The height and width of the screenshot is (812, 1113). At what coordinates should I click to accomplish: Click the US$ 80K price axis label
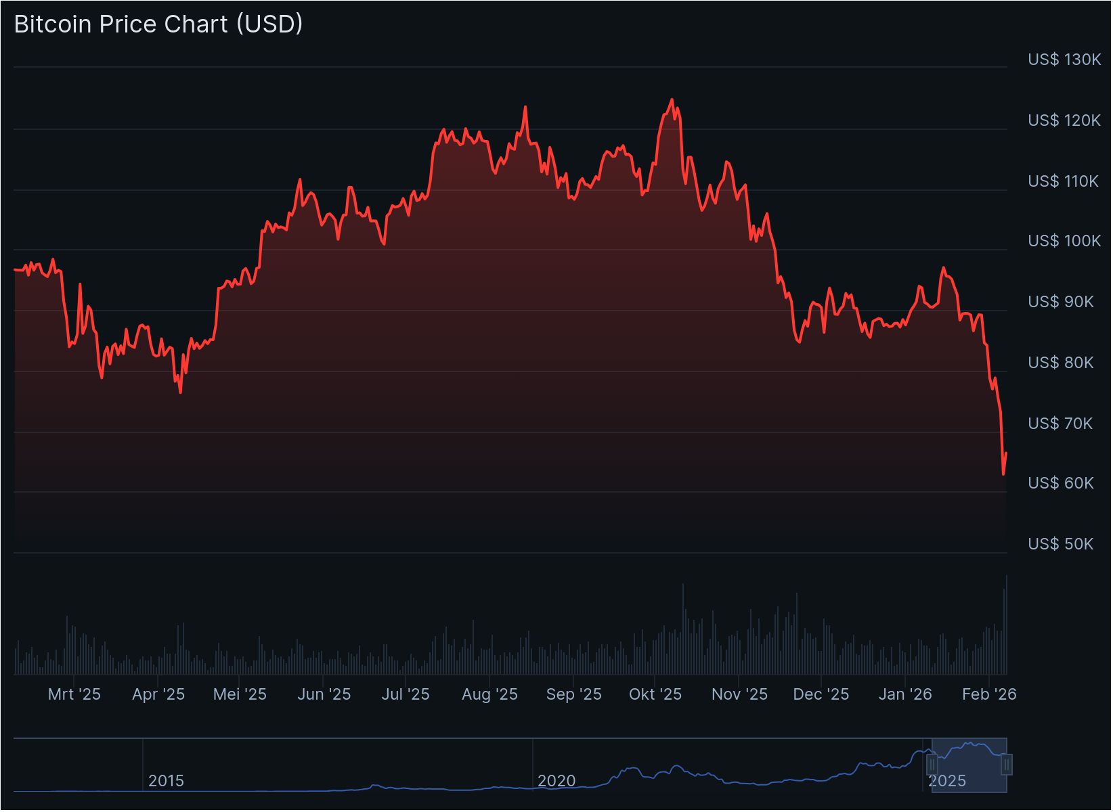pyautogui.click(x=1060, y=363)
